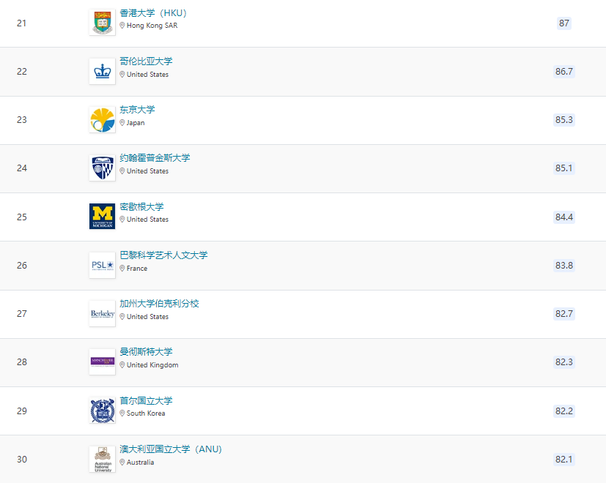The width and height of the screenshot is (606, 483).
Task: Click the PSL university logo
Action: [x=102, y=265]
